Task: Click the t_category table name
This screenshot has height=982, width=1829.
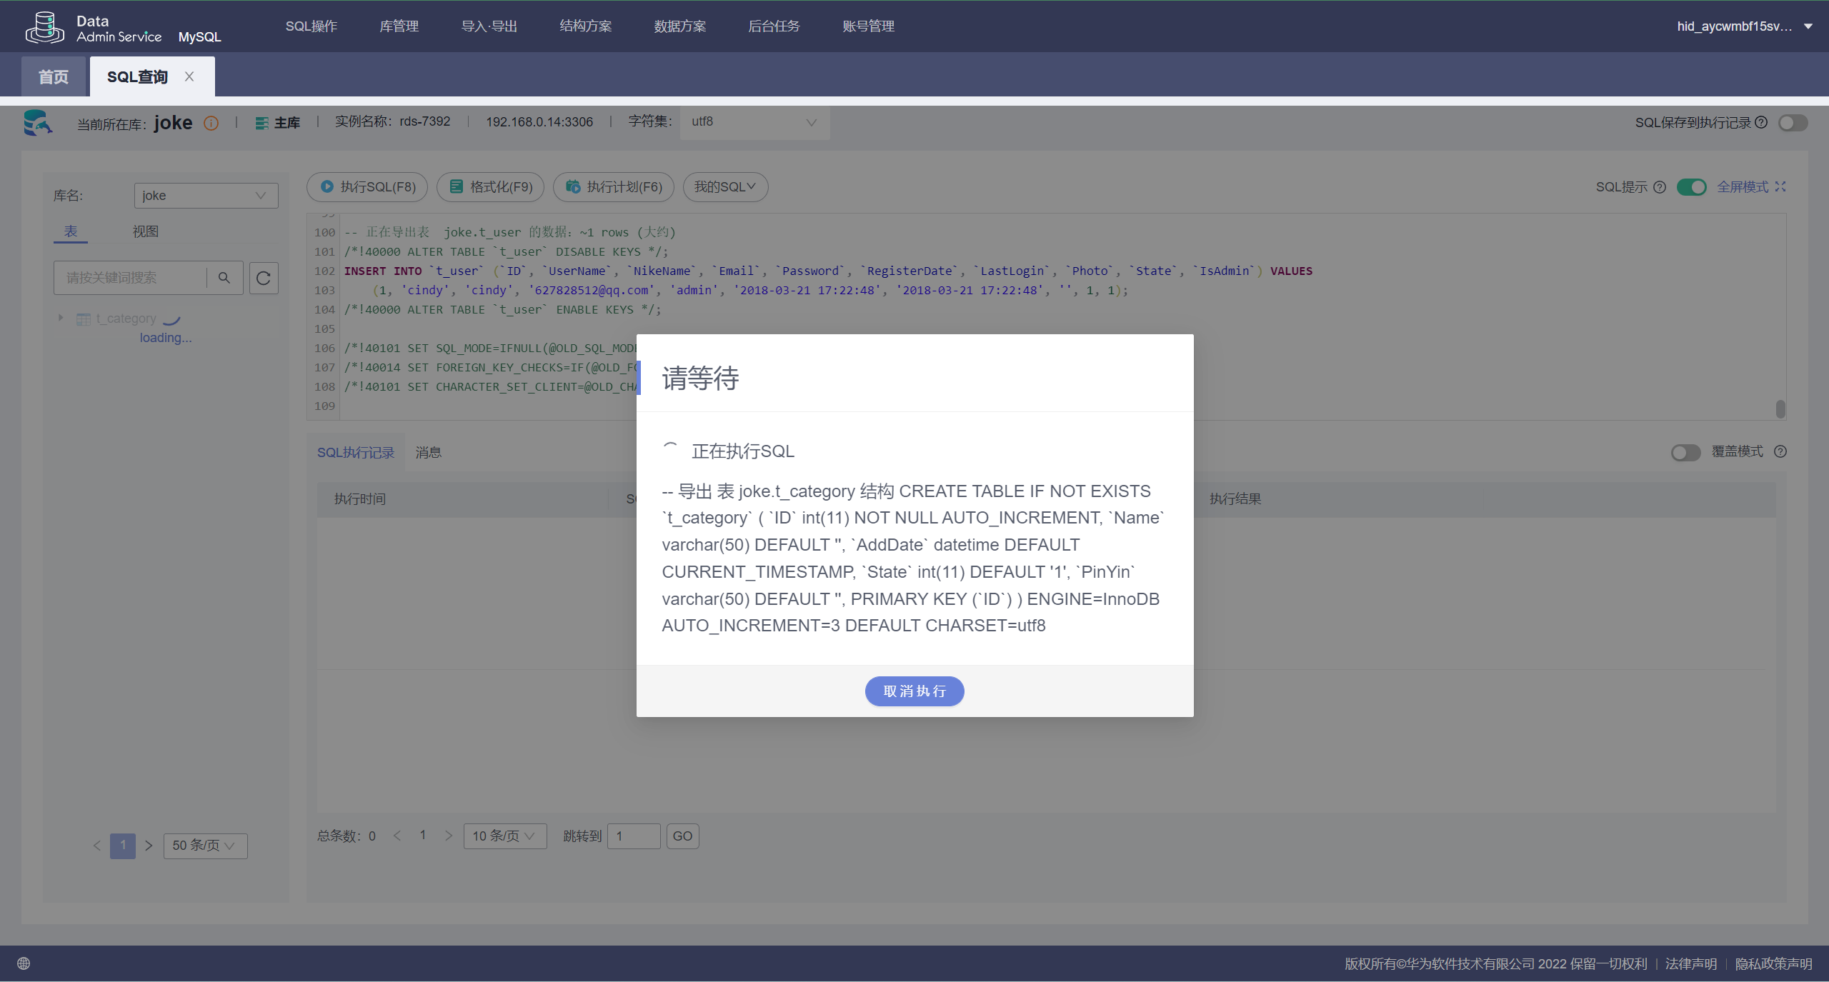Action: (x=126, y=319)
